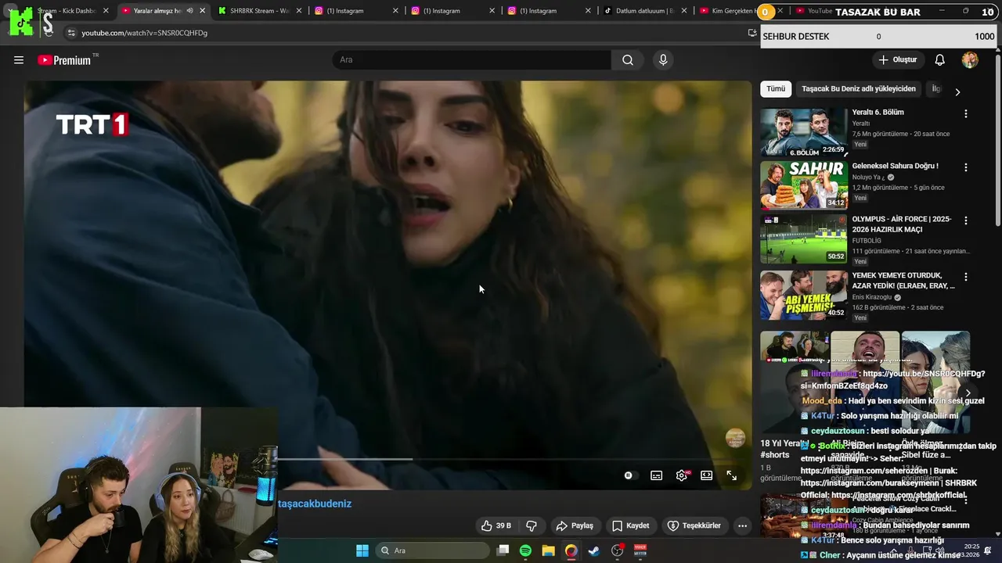
Task: Like the video with 39 B likes
Action: click(496, 525)
